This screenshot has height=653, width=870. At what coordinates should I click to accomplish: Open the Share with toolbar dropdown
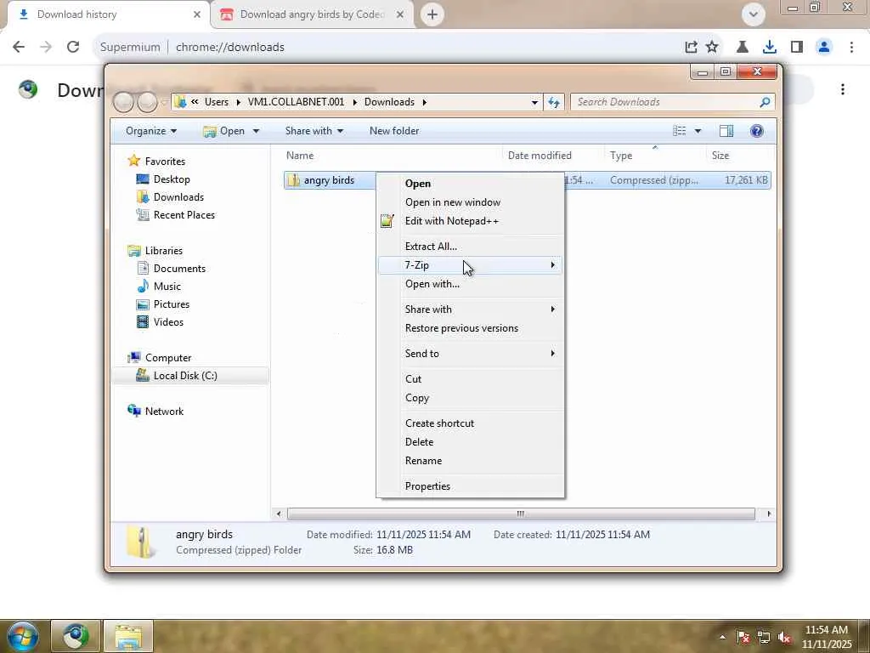[314, 131]
